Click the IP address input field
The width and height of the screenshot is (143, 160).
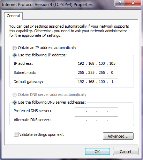click(96, 63)
